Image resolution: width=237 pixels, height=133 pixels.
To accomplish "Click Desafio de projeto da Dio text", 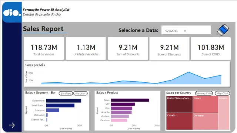I will pyautogui.click(x=42, y=14).
